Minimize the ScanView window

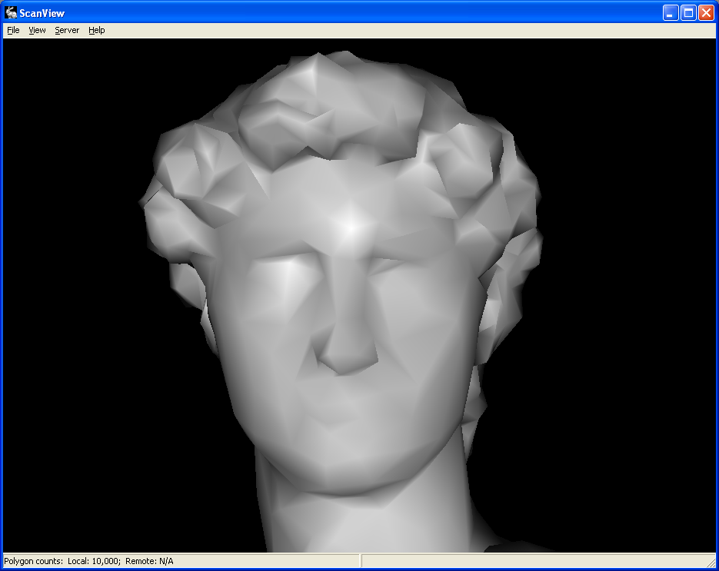tap(671, 12)
